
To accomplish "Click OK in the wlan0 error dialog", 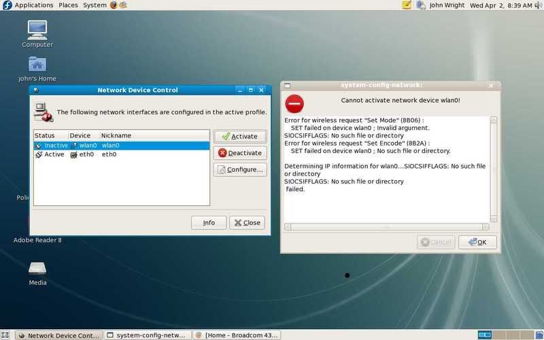I will click(477, 242).
